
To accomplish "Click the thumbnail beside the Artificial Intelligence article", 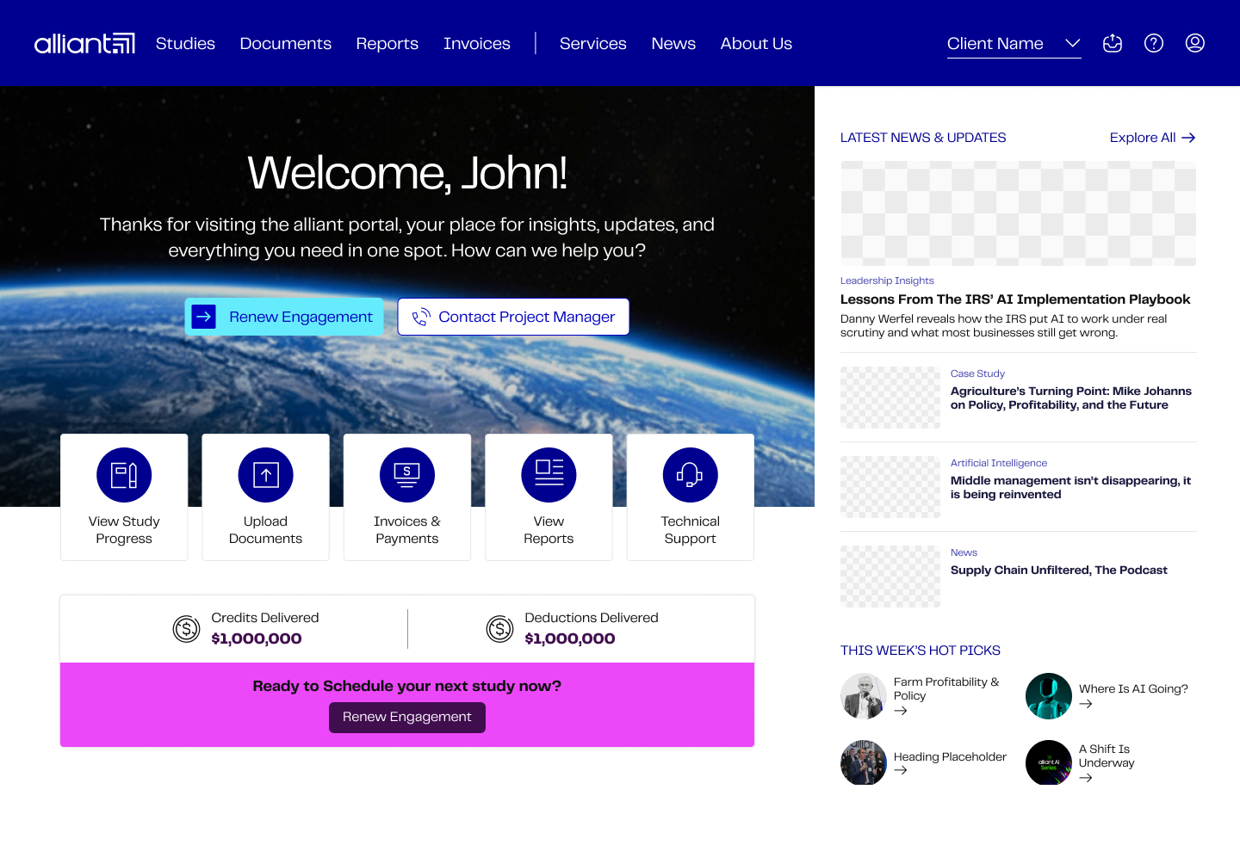I will [890, 487].
